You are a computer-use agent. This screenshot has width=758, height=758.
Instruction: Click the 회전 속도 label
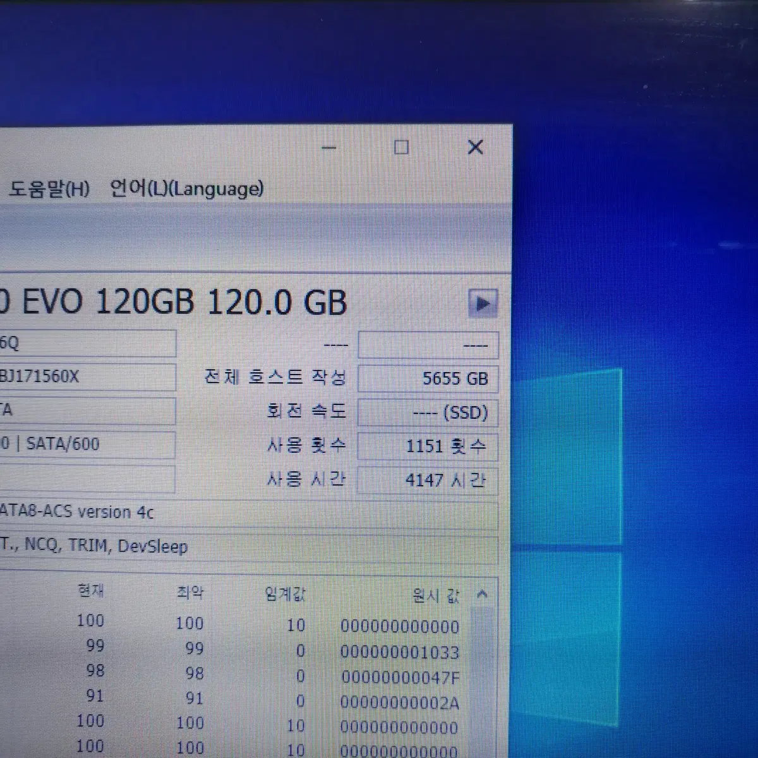click(x=307, y=412)
